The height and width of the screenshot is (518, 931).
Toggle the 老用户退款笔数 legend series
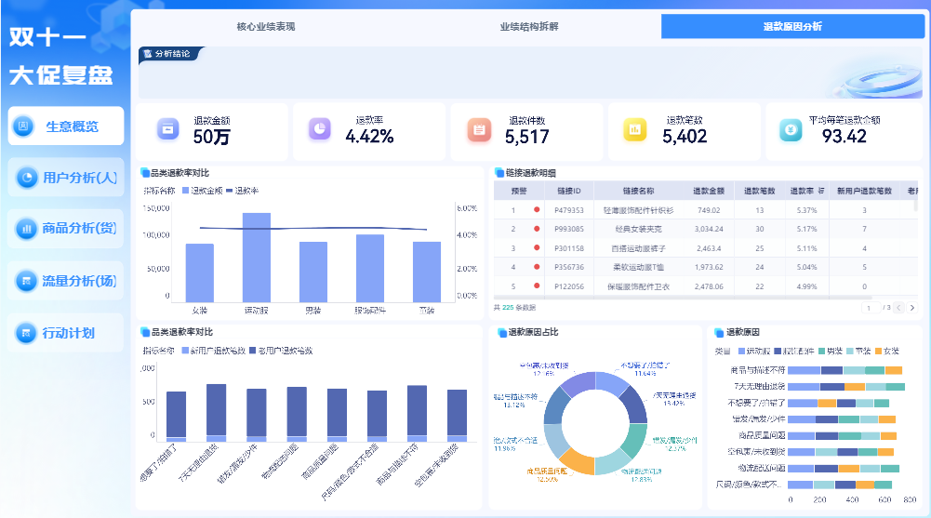coord(281,351)
